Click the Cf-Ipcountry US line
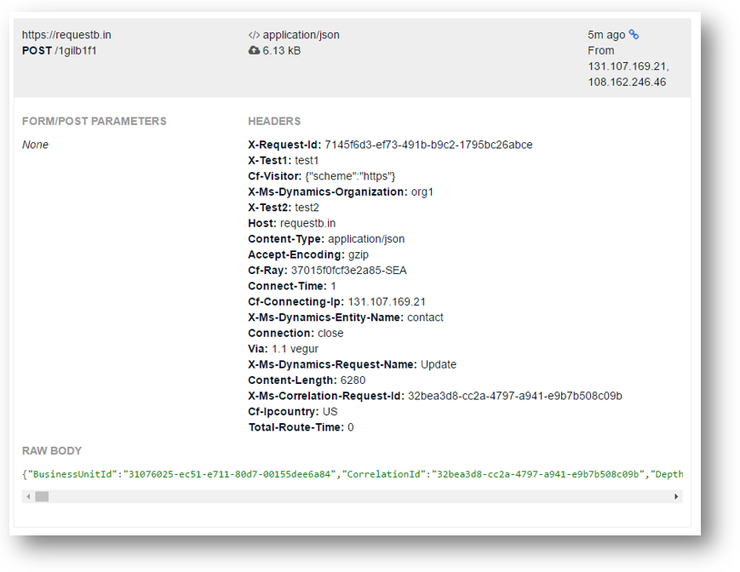Viewport: 740px width, 572px height. click(293, 412)
